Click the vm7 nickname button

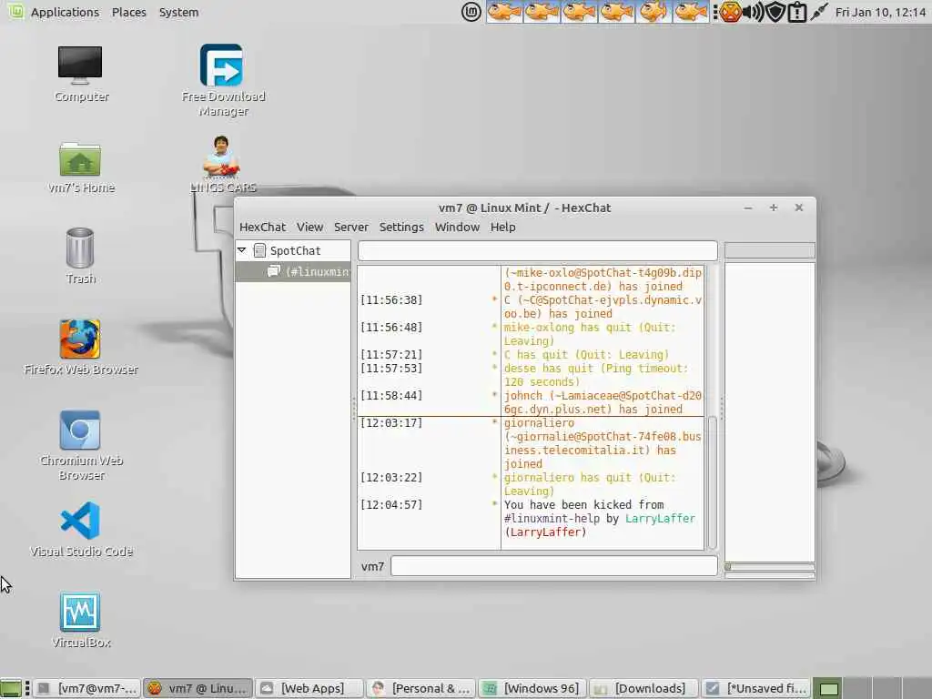tap(372, 566)
